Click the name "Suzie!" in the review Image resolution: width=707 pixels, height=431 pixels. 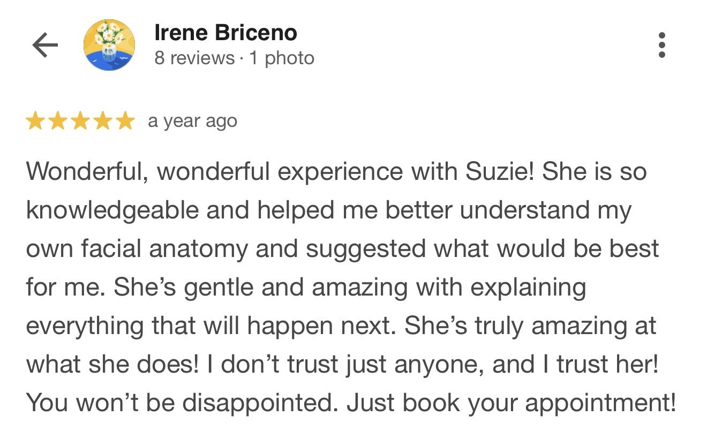coord(500,172)
